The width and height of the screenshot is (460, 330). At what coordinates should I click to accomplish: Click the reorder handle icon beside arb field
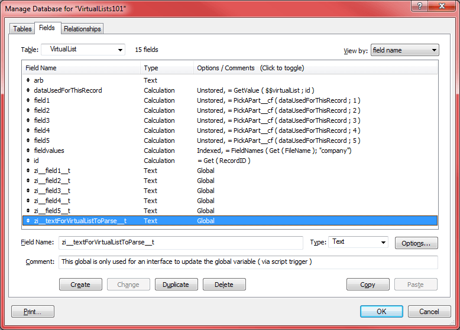click(x=28, y=80)
